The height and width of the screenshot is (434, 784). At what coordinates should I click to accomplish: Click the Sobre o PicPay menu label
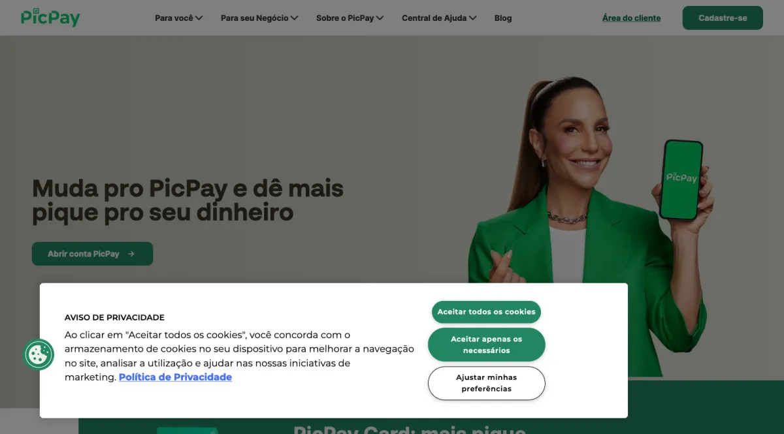345,18
